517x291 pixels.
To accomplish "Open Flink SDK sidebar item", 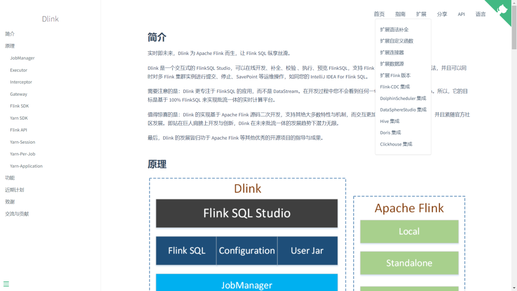I will (19, 106).
